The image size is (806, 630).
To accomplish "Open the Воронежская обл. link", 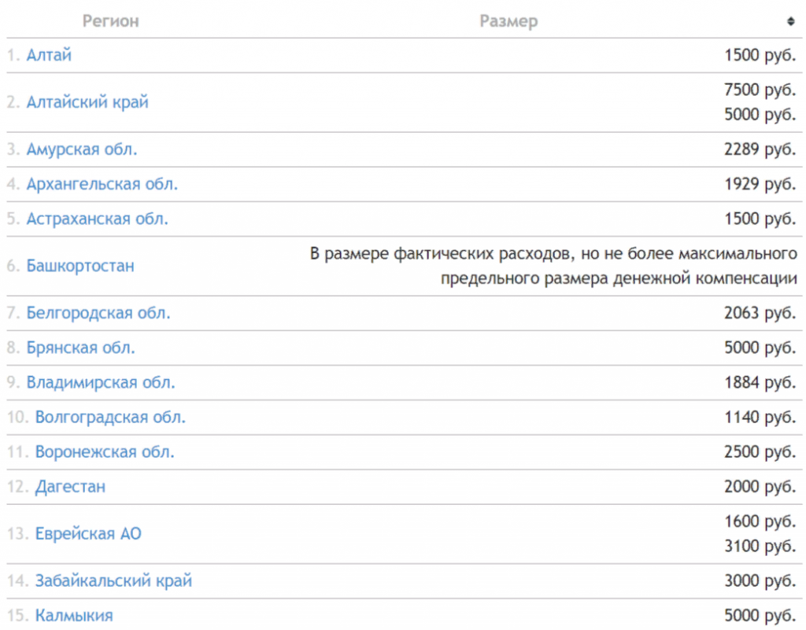I will 105,451.
